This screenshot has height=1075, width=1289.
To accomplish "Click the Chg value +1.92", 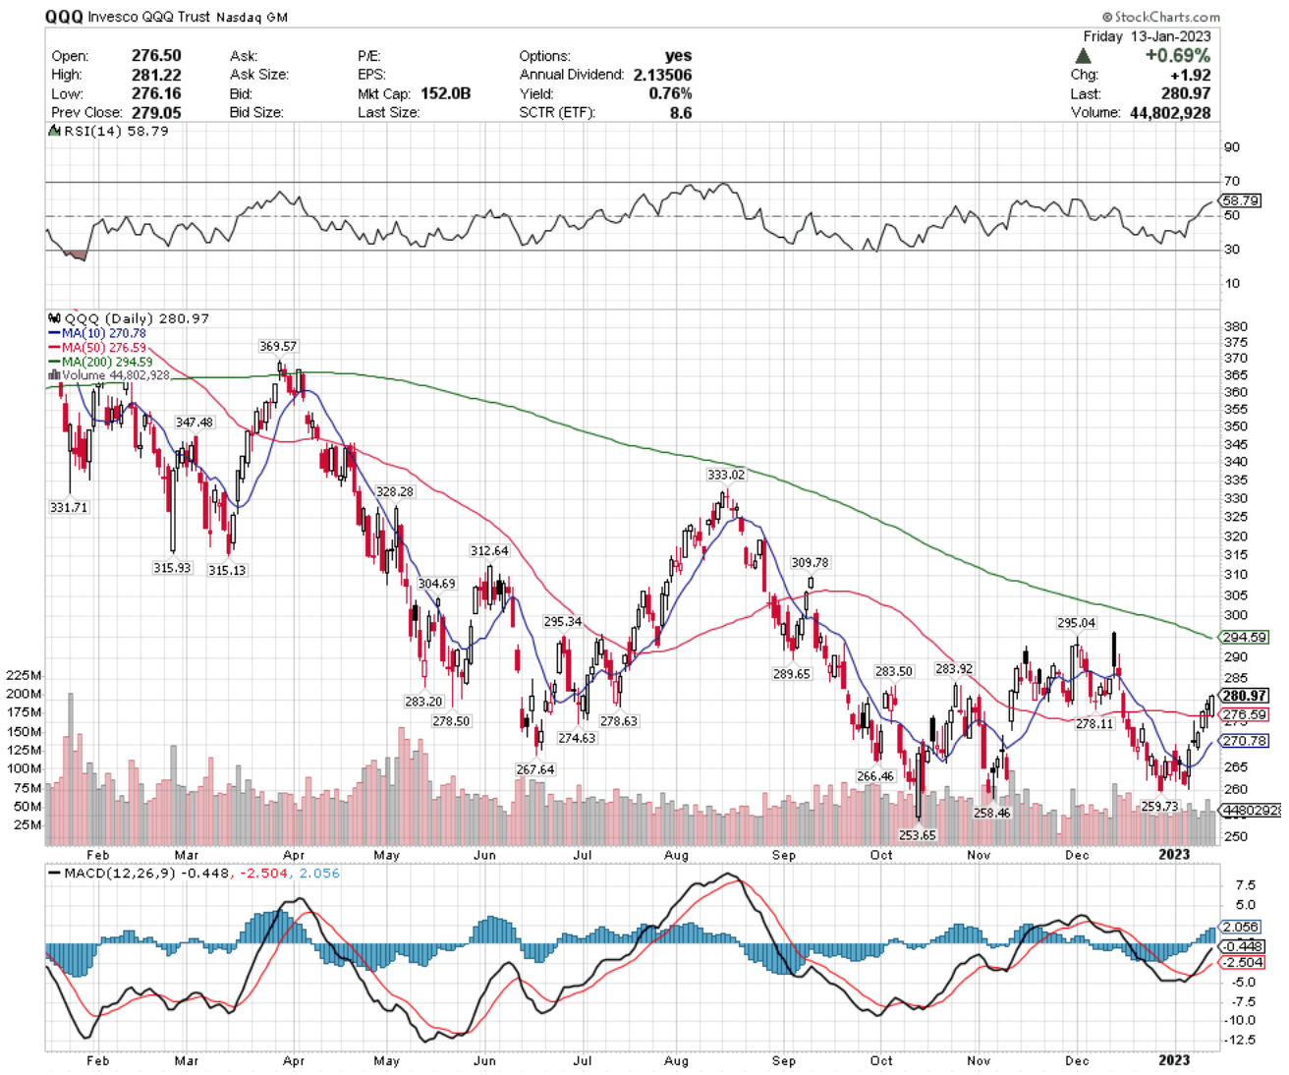I will coord(1190,75).
